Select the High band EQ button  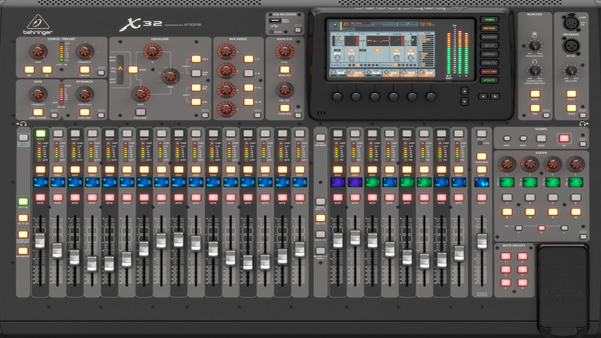pyautogui.click(x=196, y=59)
